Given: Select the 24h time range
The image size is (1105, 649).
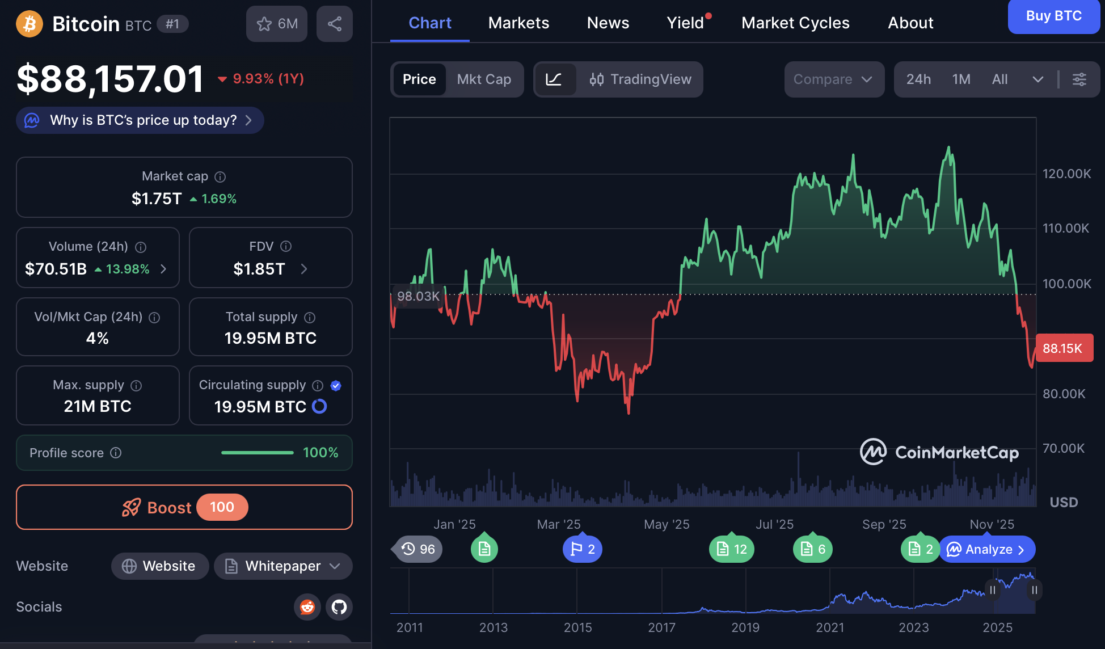Looking at the screenshot, I should [x=918, y=79].
